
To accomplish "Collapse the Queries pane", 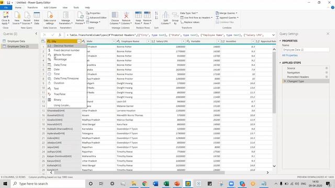I will tap(36, 33).
